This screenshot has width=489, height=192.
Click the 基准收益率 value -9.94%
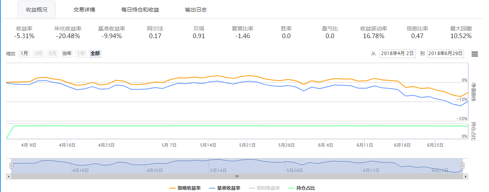point(112,36)
